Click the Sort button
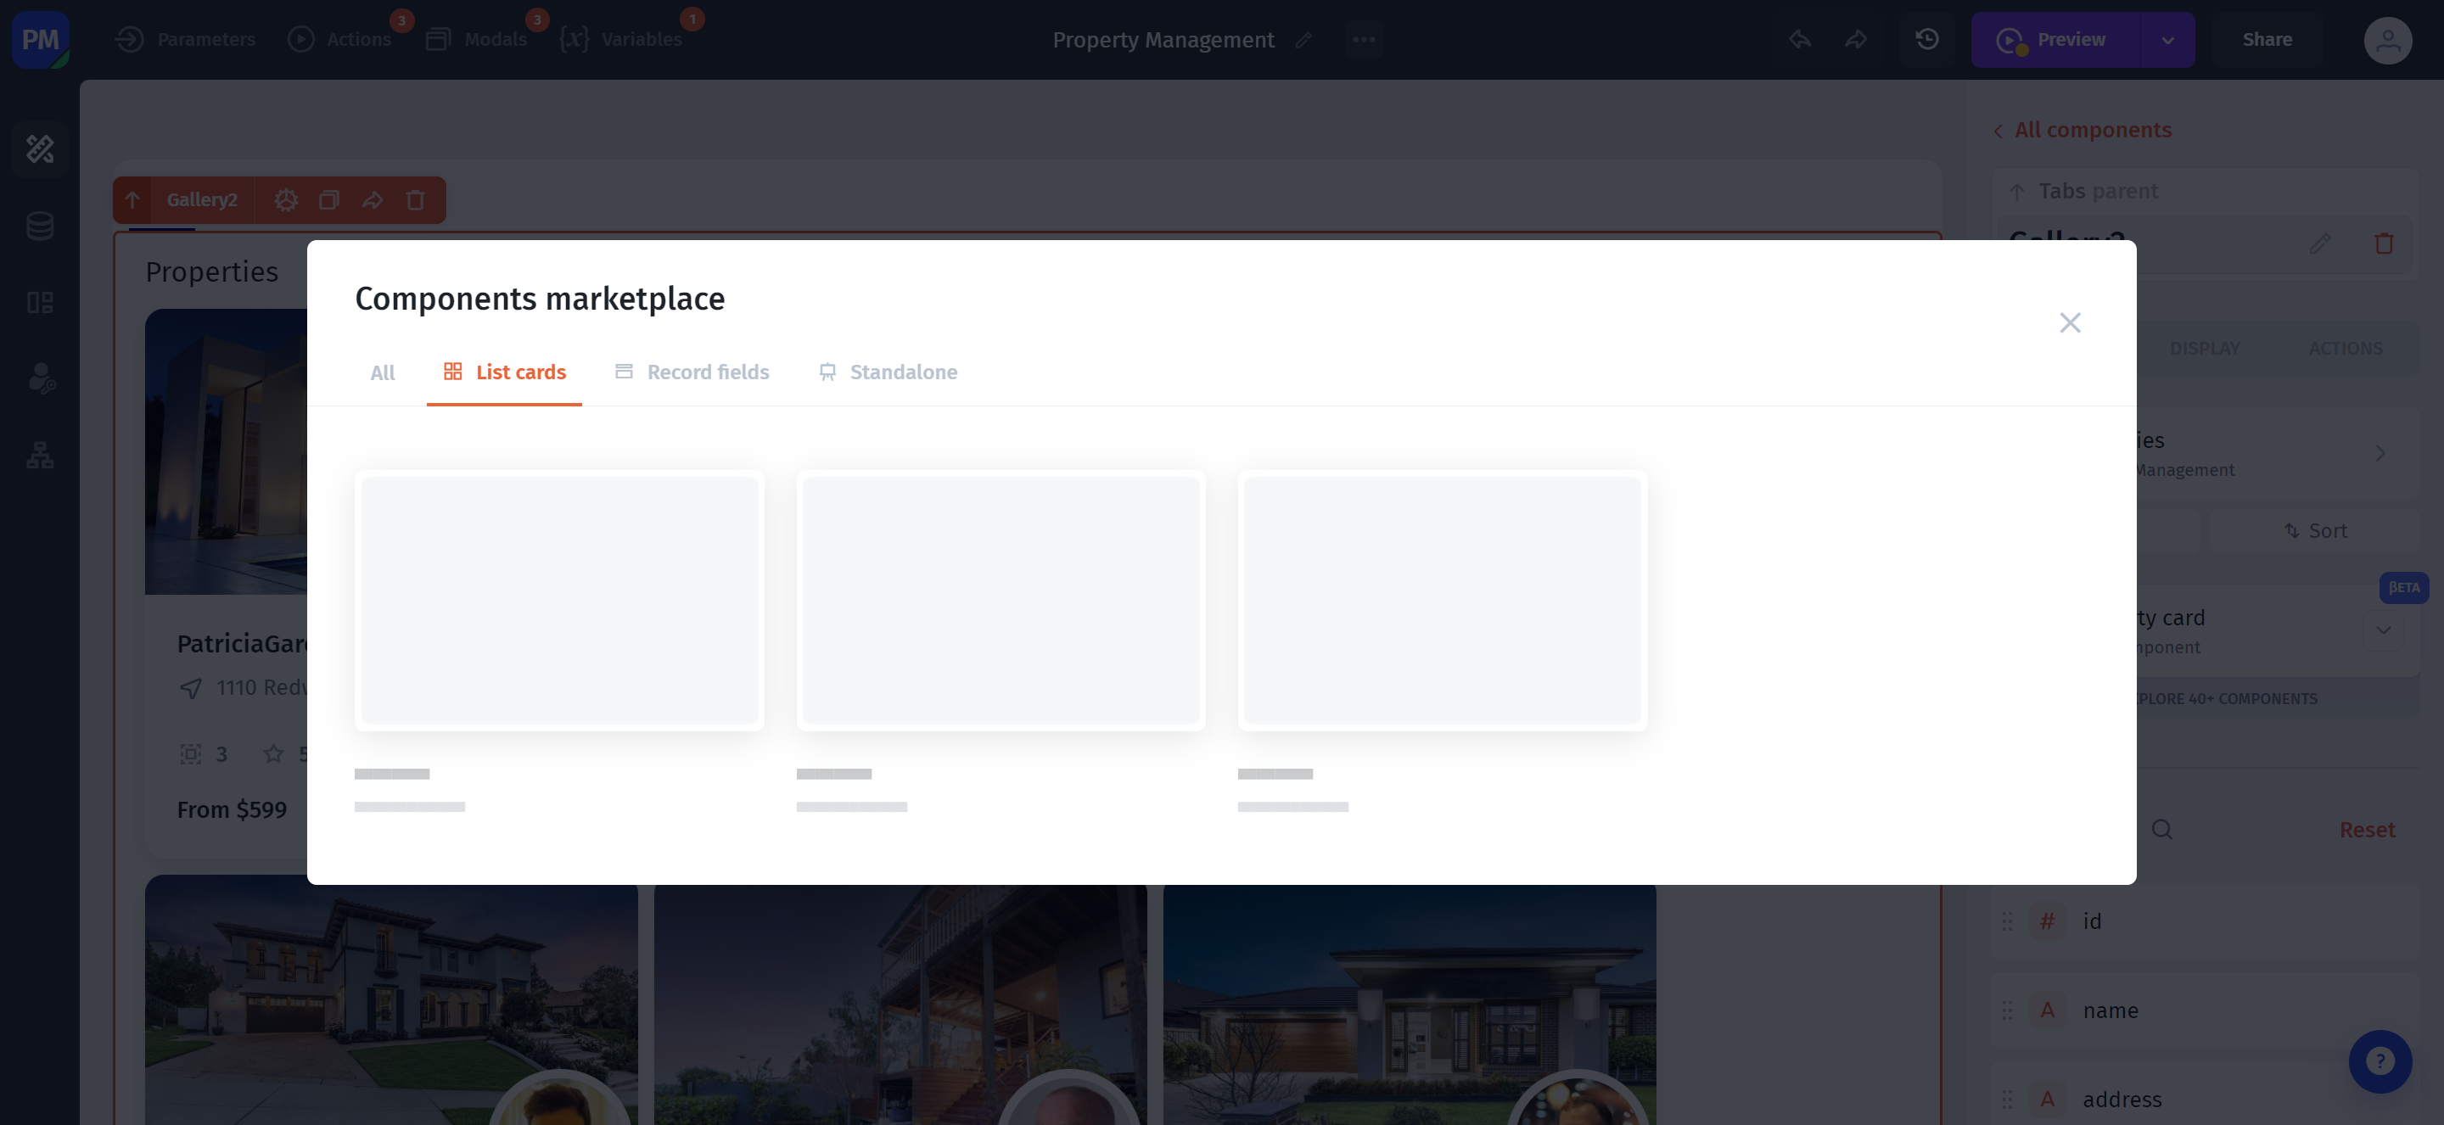The image size is (2444, 1125). tap(2314, 531)
